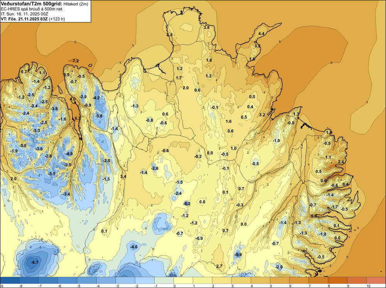Click the "-4.0" value in the blue patch
The image size is (386, 288).
point(134,247)
